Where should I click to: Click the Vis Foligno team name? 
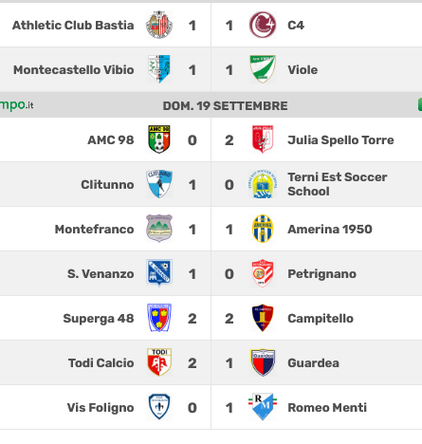point(101,408)
